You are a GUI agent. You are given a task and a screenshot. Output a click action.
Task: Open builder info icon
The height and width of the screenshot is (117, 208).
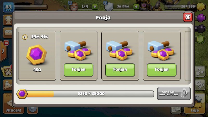click(70, 3)
